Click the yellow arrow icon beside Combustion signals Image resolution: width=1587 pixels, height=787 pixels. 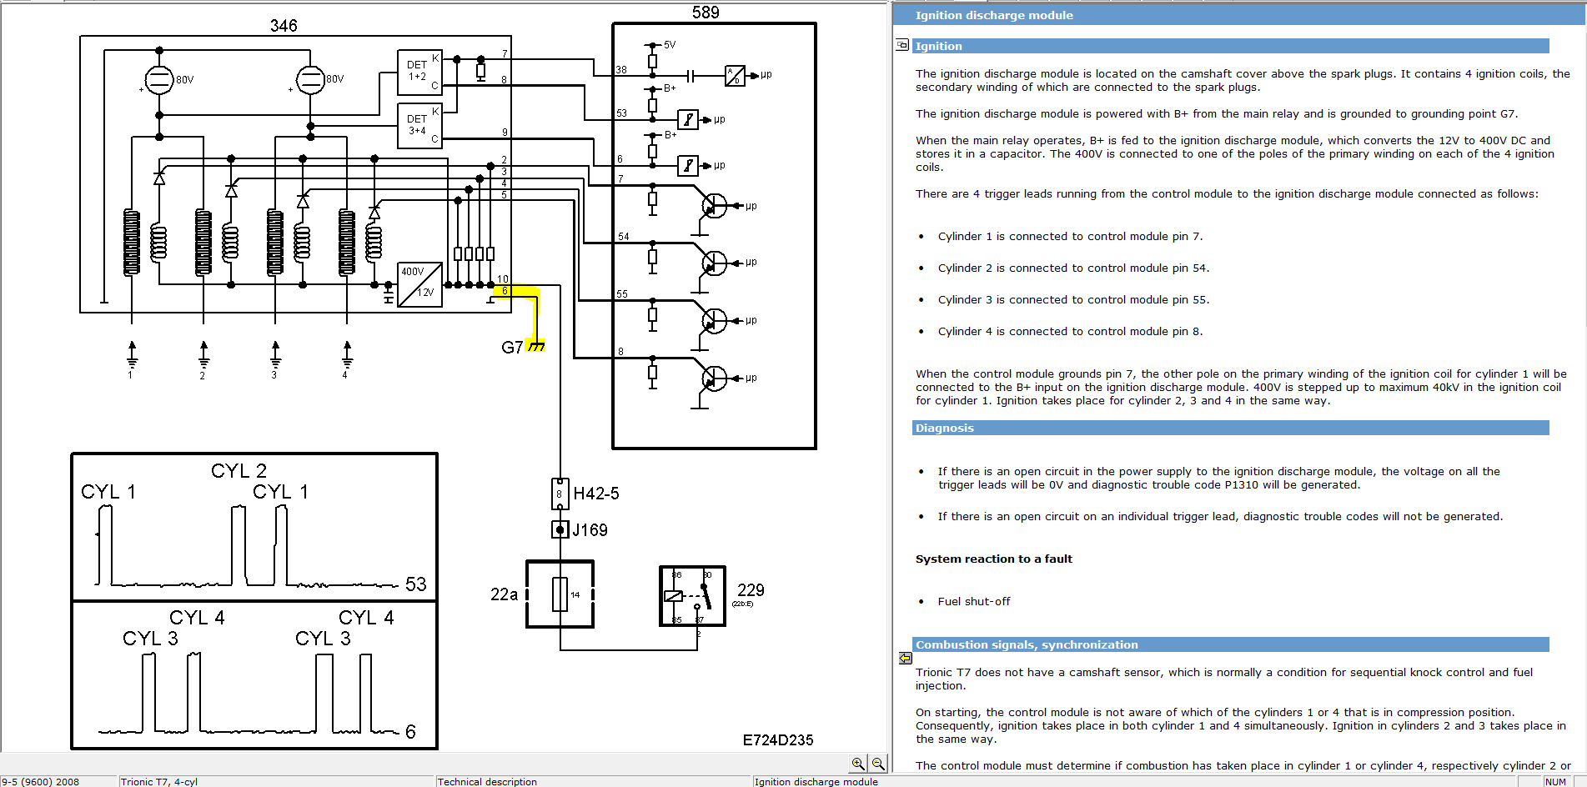pos(906,658)
